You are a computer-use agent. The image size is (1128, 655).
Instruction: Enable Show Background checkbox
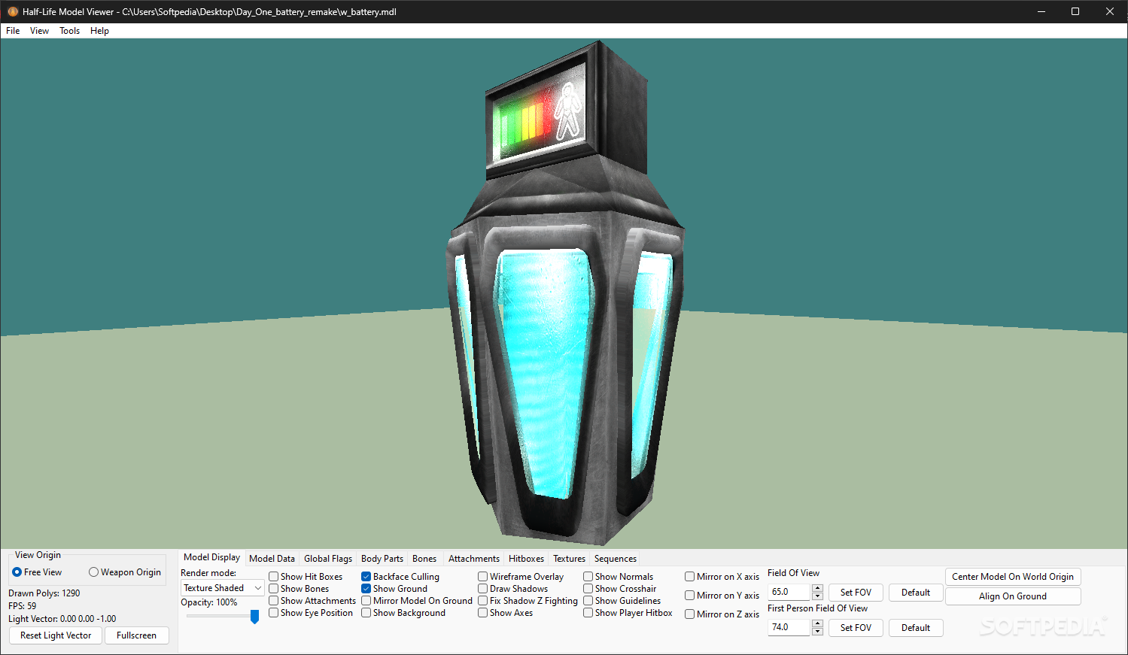(x=403, y=612)
